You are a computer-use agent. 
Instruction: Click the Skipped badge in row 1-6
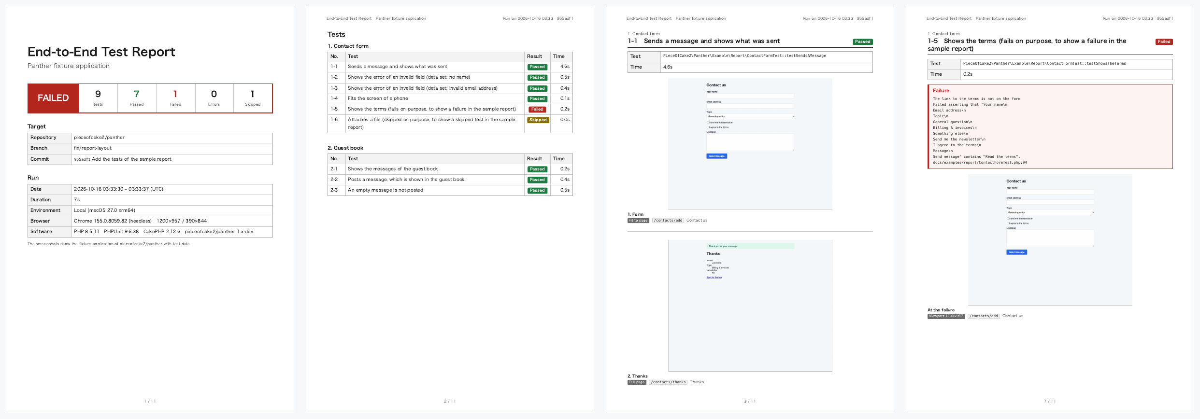point(538,120)
